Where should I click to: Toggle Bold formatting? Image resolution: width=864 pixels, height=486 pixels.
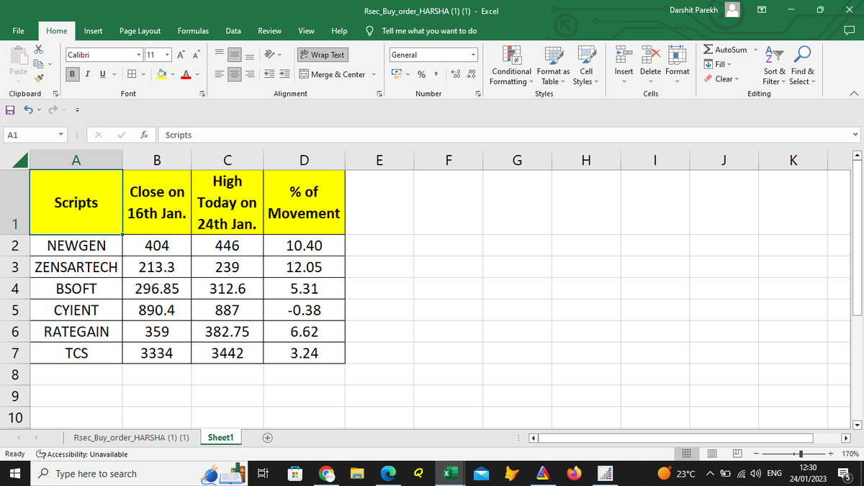(x=73, y=75)
